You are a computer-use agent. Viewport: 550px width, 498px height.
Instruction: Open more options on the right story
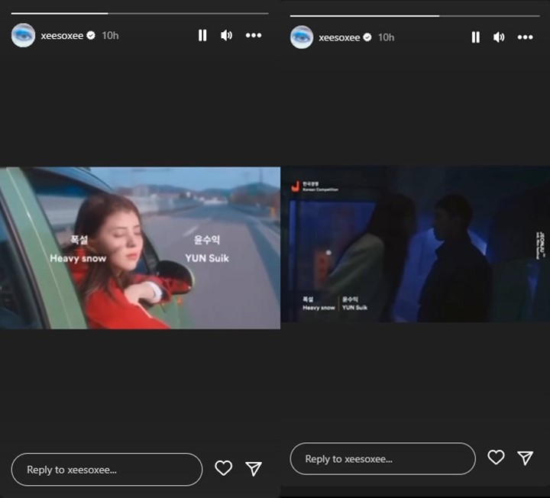tap(525, 37)
